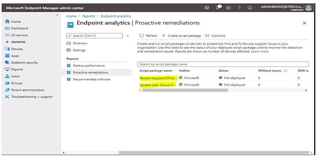Click the Groups people icon
The image size is (322, 158).
(x=7, y=83)
